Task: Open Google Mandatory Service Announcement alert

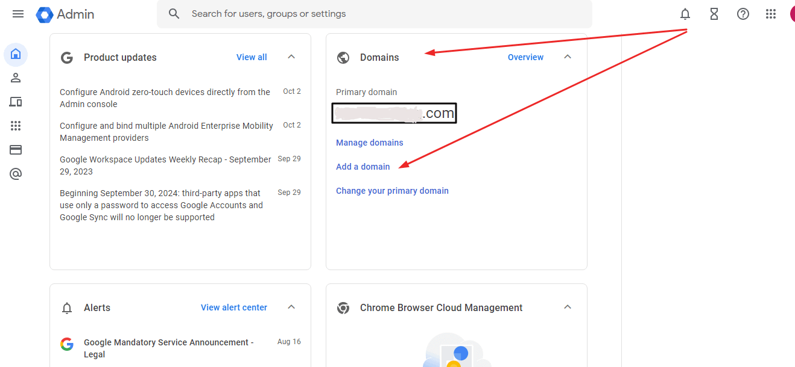Action: pyautogui.click(x=168, y=348)
